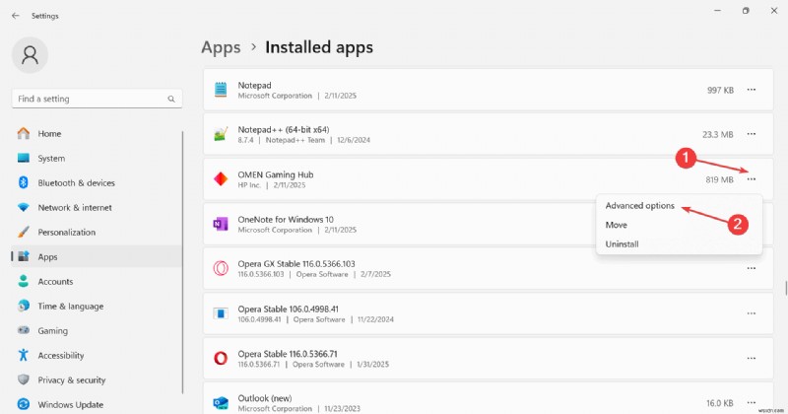Image resolution: width=788 pixels, height=414 pixels.
Task: Click the OMEN Gaming Hub diamond icon
Action: pos(221,178)
